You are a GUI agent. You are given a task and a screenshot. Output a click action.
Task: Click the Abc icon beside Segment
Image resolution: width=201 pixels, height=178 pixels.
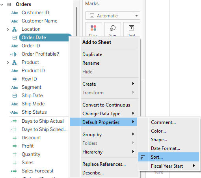15,88
